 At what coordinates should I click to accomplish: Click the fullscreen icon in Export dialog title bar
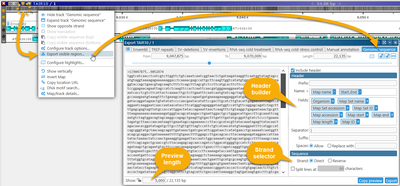(384, 43)
